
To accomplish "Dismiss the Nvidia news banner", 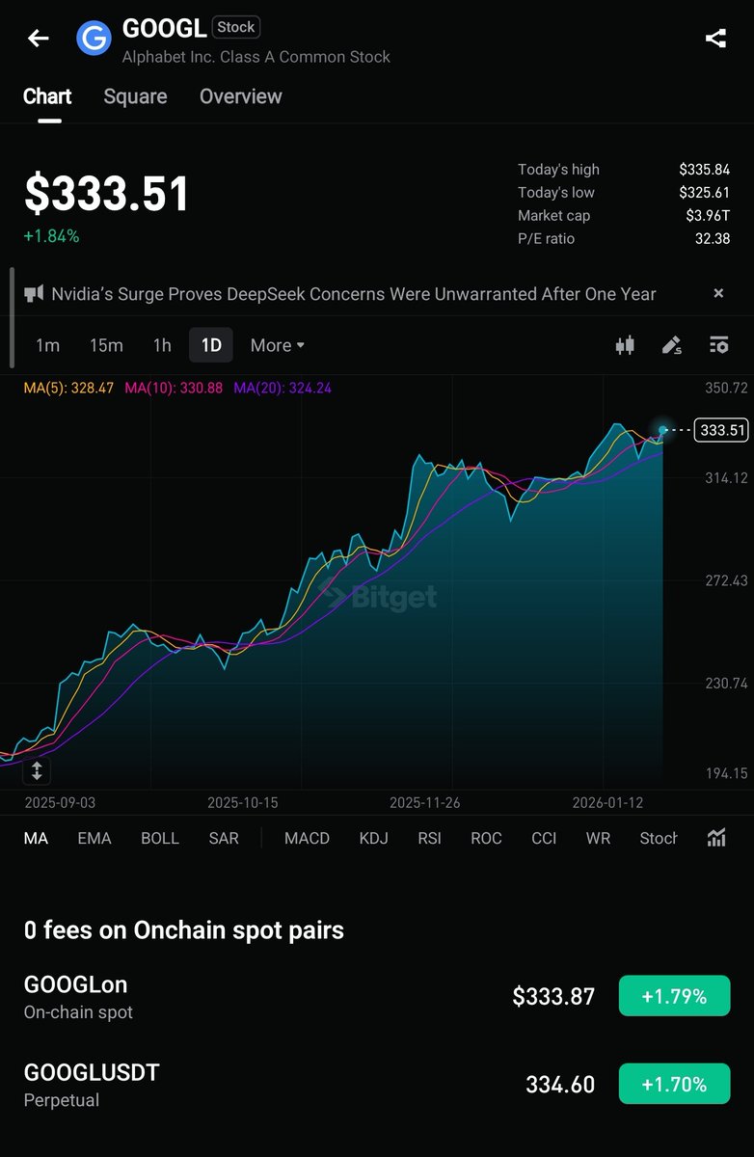I will pos(718,293).
